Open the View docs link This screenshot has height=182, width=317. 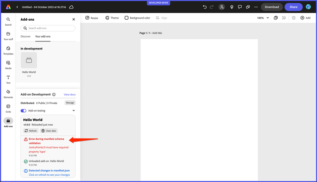tap(69, 95)
